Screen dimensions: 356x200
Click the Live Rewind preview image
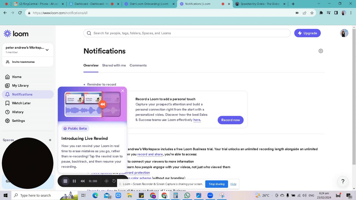[92, 104]
